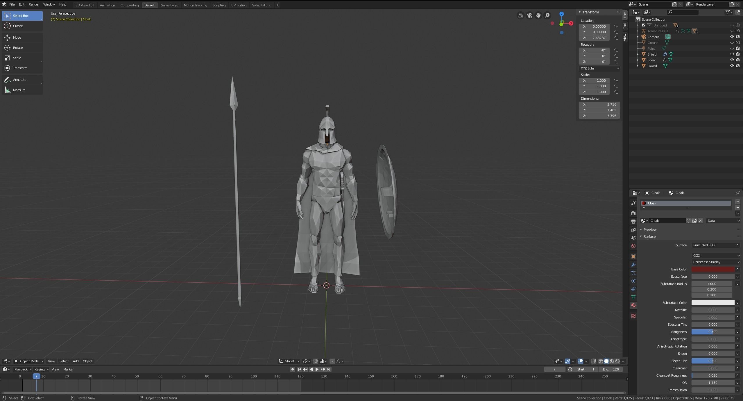Viewport: 743px width, 401px height.
Task: Click the pan view hand icon
Action: 538,15
